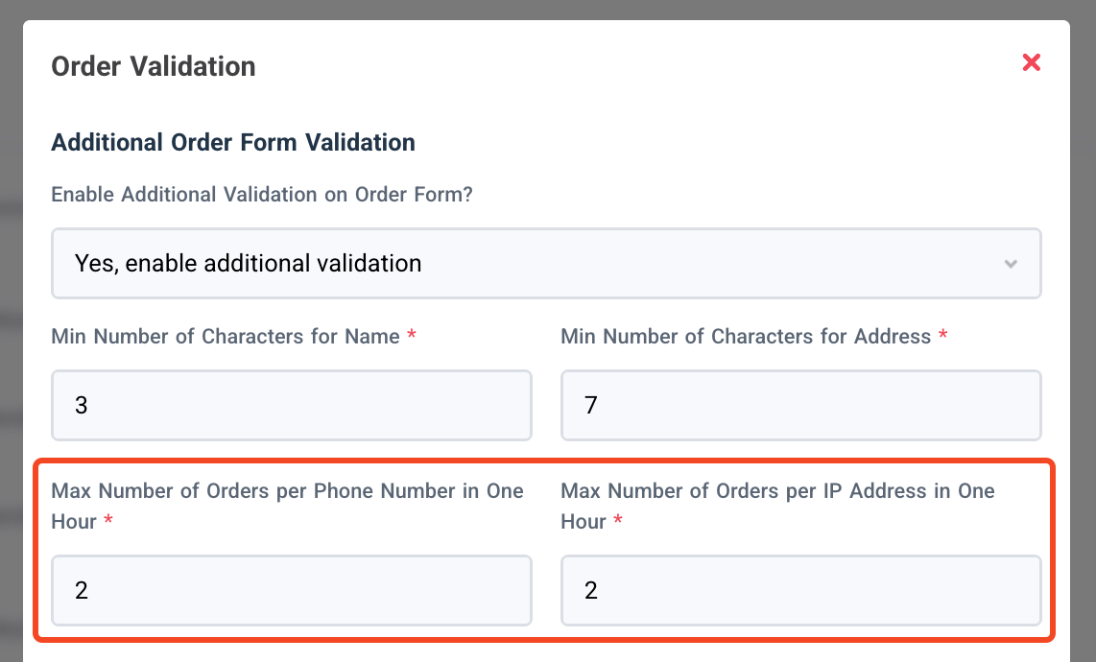Click the Order Validation title
Viewport: 1096px width, 662px height.
coord(153,66)
